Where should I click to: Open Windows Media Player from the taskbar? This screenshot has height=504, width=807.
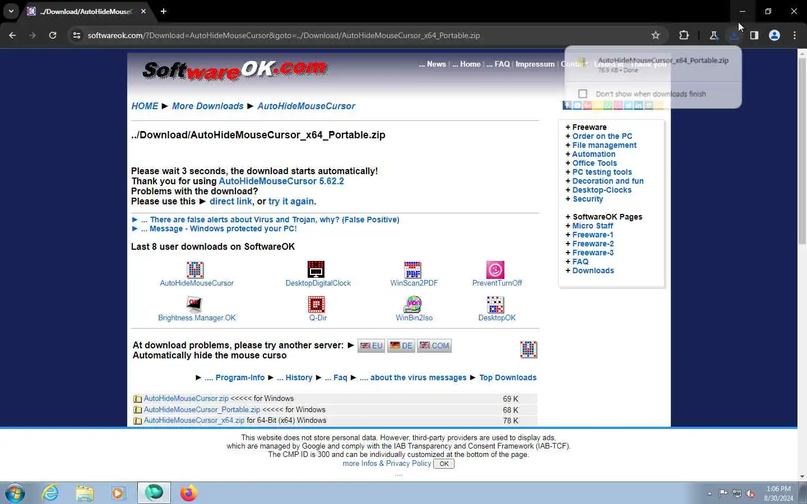(x=118, y=493)
